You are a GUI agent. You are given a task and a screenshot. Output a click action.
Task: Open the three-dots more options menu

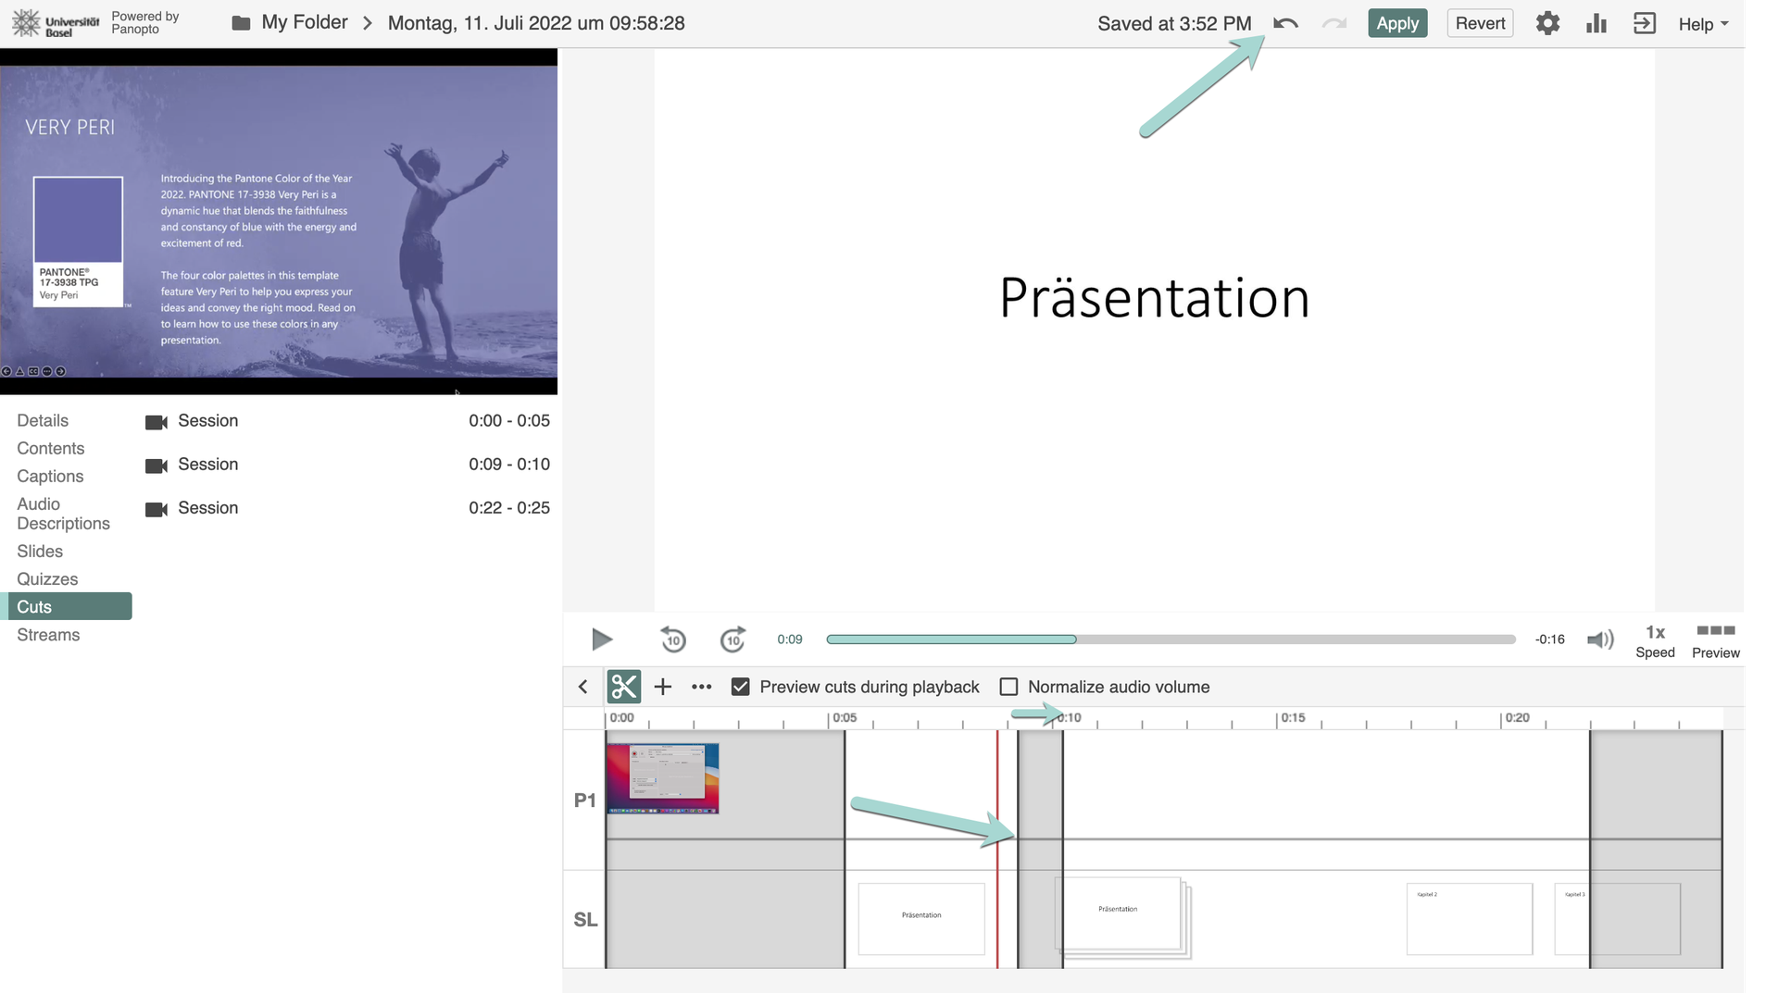coord(702,687)
